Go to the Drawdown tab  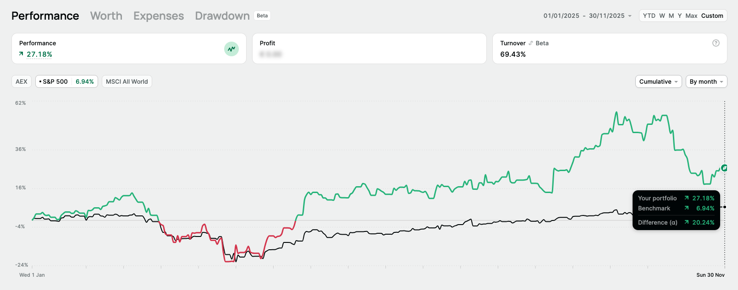coord(222,16)
